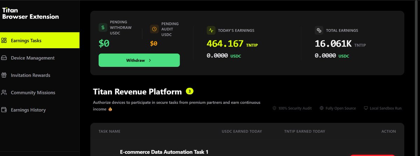Click the arrow inside the Withdraw button
Image resolution: width=420 pixels, height=156 pixels.
[x=150, y=60]
